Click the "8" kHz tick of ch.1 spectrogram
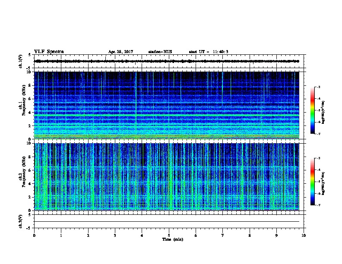 point(30,85)
